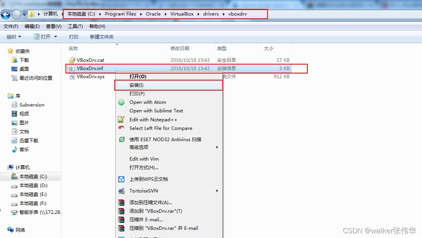Expand arrow after Oracle breadcrumb
This screenshot has height=238, width=422.
165,14
